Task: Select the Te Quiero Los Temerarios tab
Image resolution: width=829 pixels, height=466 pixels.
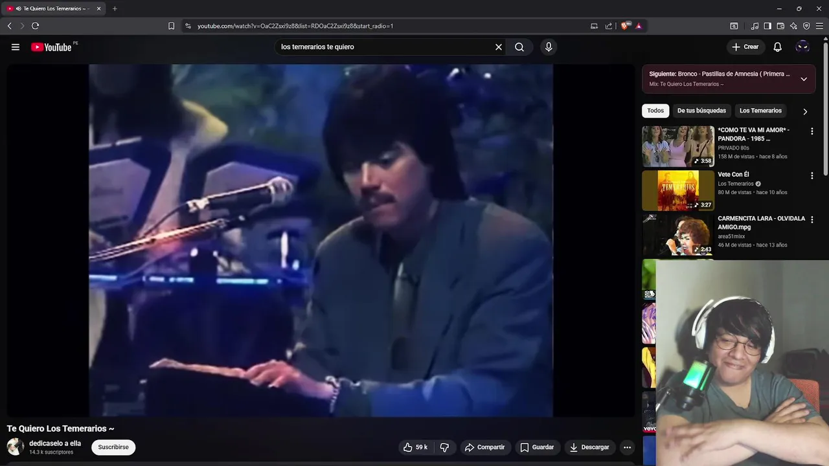Action: pos(53,8)
